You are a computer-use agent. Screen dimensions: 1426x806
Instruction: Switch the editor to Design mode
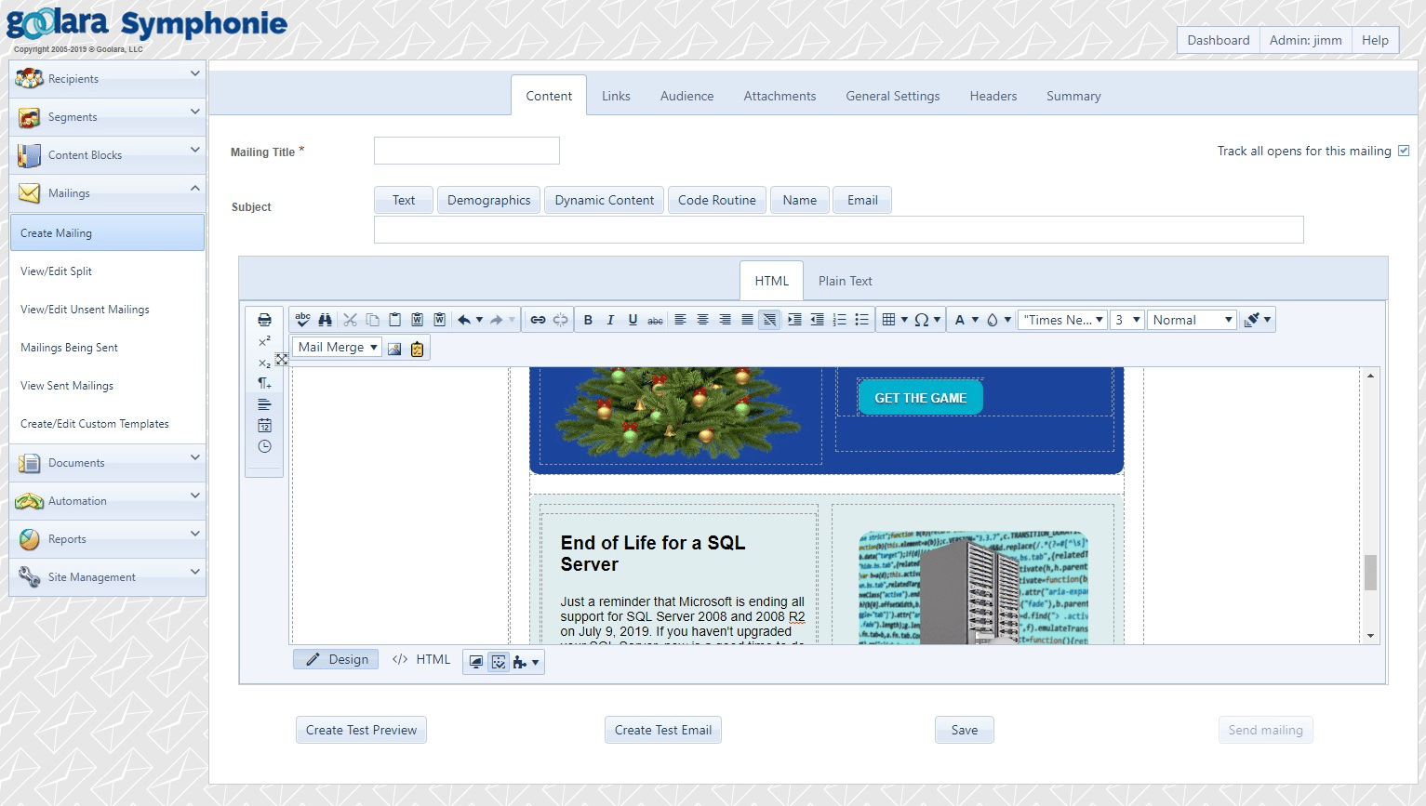336,659
